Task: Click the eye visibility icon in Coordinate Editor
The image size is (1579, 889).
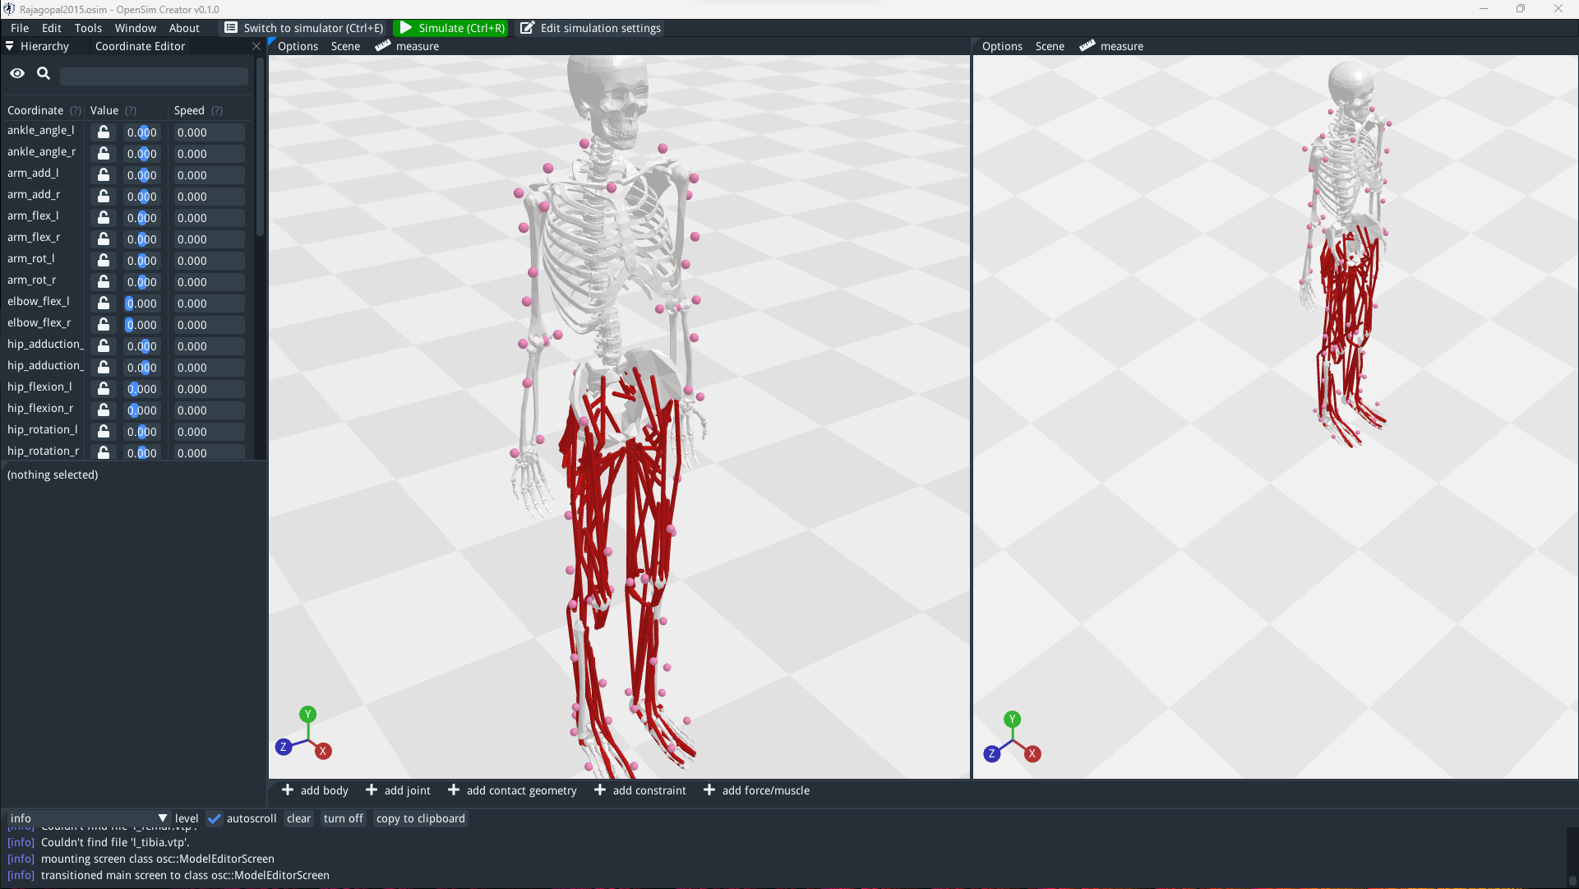Action: 17,73
